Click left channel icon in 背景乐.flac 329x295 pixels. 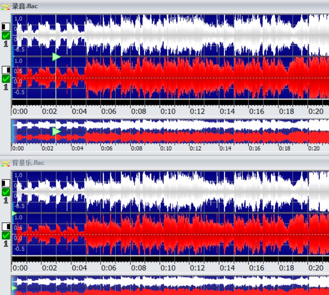pyautogui.click(x=6, y=183)
